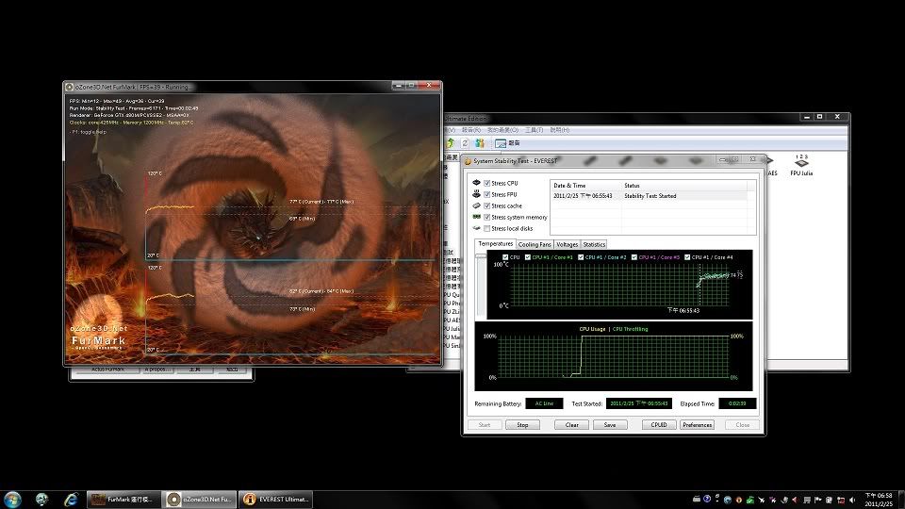The width and height of the screenshot is (905, 509).
Task: Open the taskbar clock showing 06:58
Action: (879, 500)
